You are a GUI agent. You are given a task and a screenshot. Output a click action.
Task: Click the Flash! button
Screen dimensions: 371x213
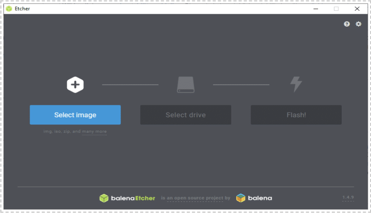coord(296,115)
